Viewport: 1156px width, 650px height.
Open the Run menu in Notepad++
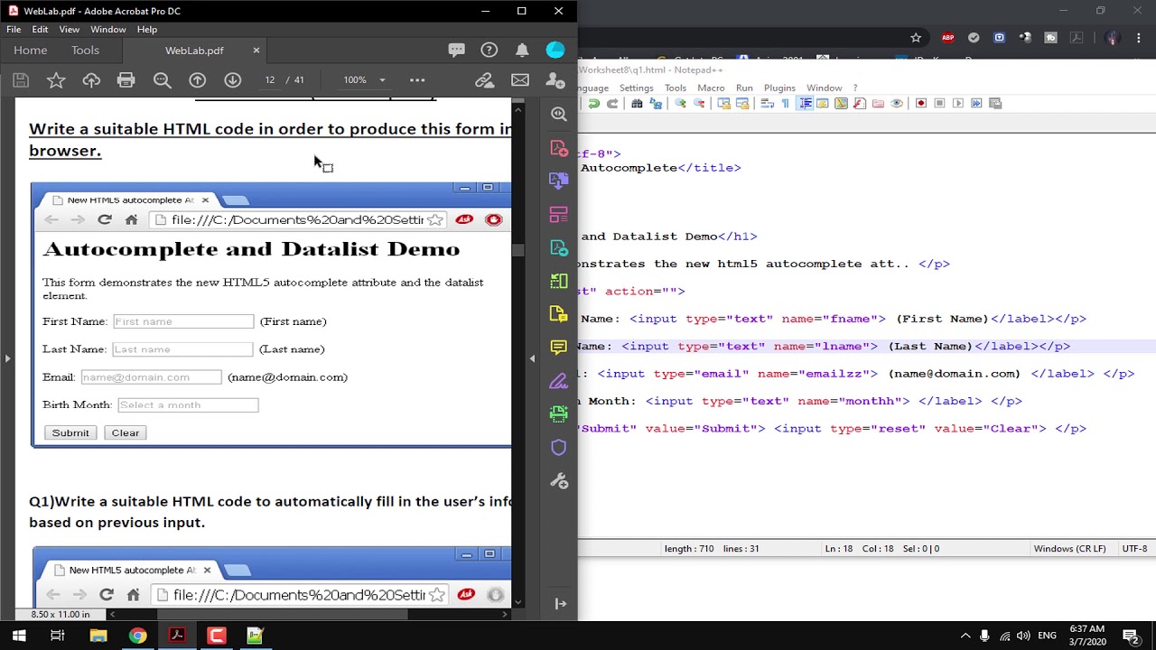pos(744,88)
